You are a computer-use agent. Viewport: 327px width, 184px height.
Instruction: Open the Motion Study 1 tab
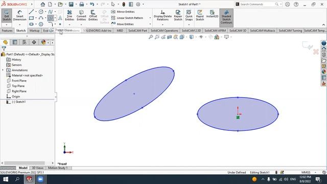coord(58,168)
